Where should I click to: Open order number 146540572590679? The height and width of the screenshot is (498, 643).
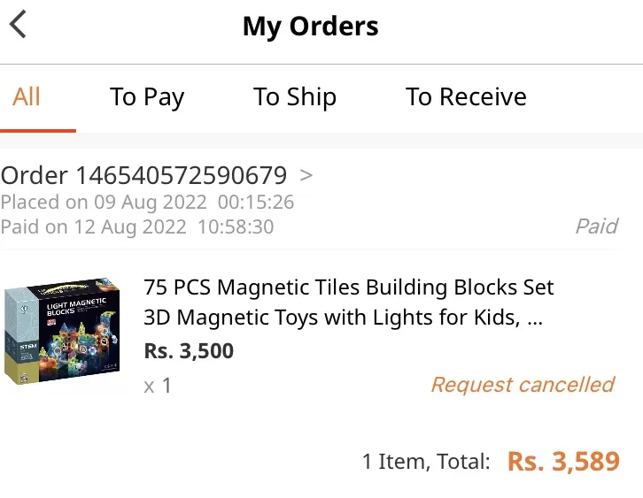143,175
